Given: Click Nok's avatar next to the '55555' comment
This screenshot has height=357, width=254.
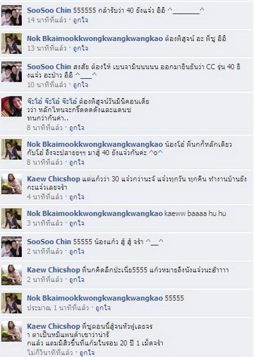Looking at the screenshot, I should (12, 303).
